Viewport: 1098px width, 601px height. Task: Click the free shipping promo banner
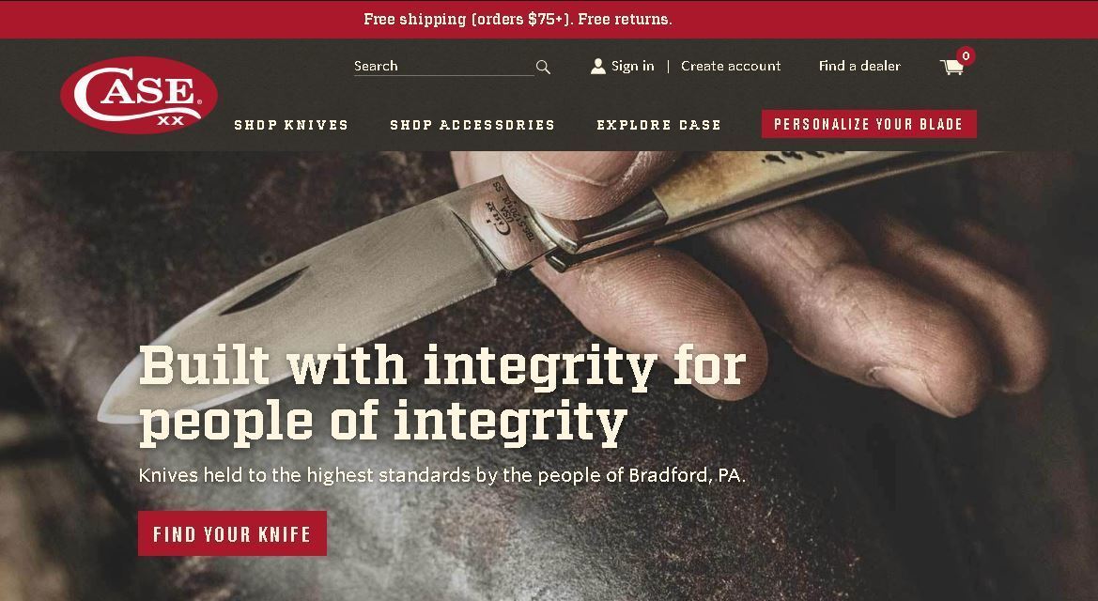549,20
